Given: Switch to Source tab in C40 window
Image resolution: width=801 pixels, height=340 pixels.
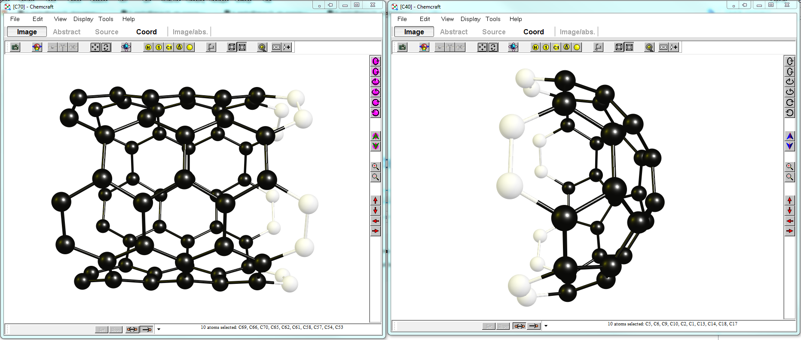Looking at the screenshot, I should coord(494,32).
